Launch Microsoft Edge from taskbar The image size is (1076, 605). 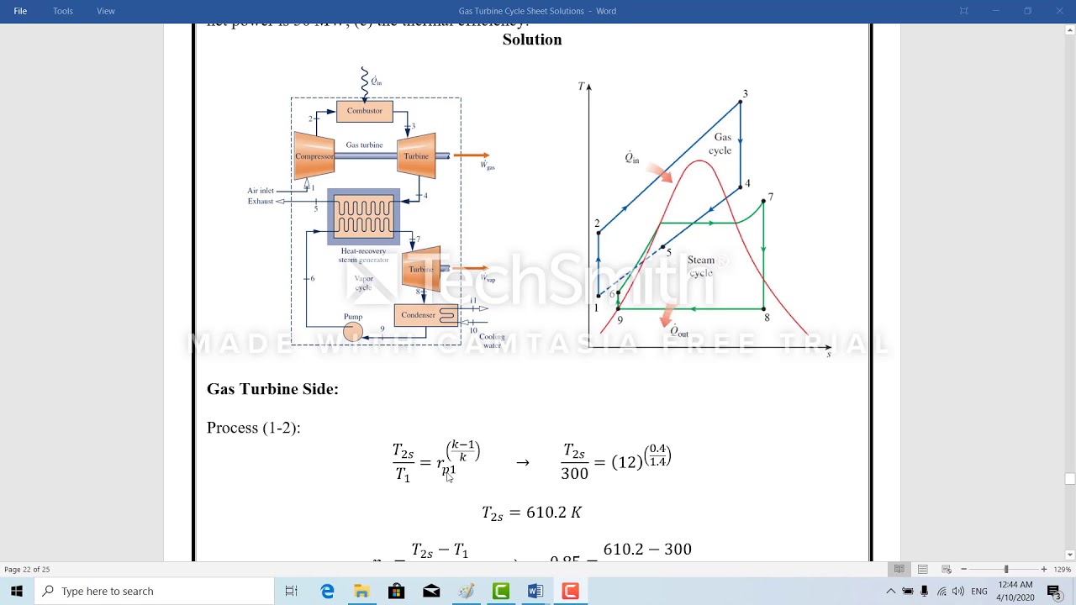327,591
